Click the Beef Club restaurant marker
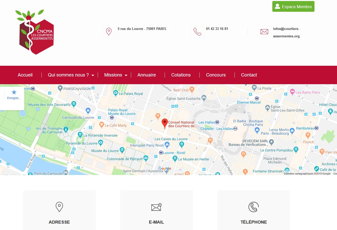Screen dimensions: 337x230 [x=192, y=90]
